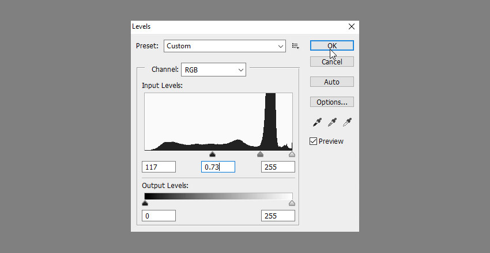This screenshot has width=490, height=253.
Task: Open the Options... dialog
Action: click(332, 102)
